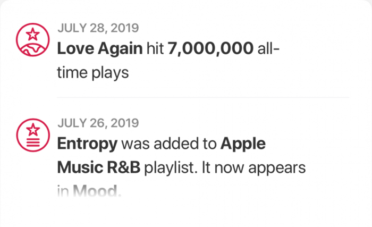The image size is (372, 227).
Task: Click the 'all-' text after 7,000,000
Action: click(x=269, y=49)
